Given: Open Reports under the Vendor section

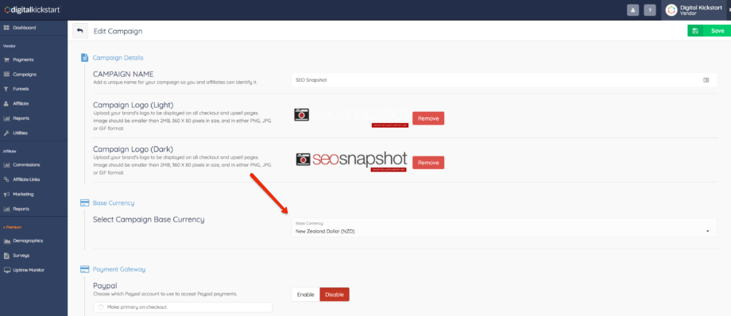Looking at the screenshot, I should click(x=21, y=118).
